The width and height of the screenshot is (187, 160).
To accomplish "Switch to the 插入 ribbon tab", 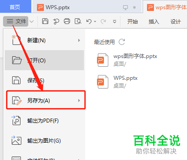I will 154,21.
